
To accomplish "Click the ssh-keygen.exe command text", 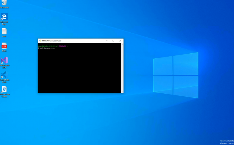I will (47, 48).
